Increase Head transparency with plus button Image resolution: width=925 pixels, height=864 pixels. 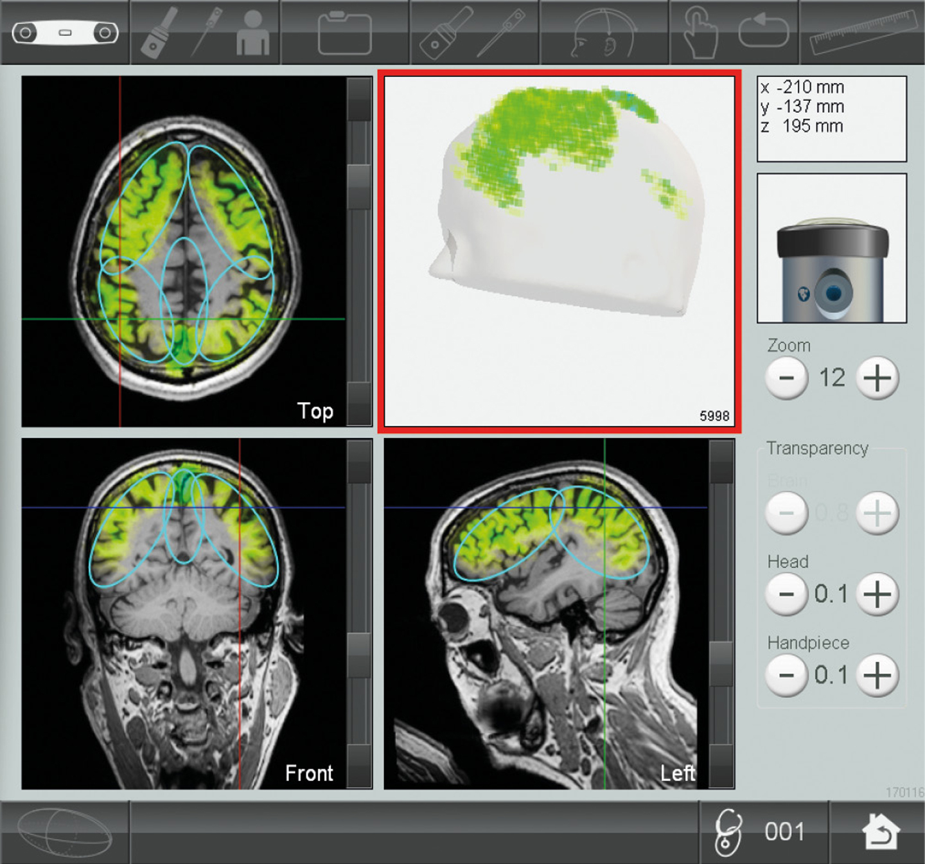[877, 594]
